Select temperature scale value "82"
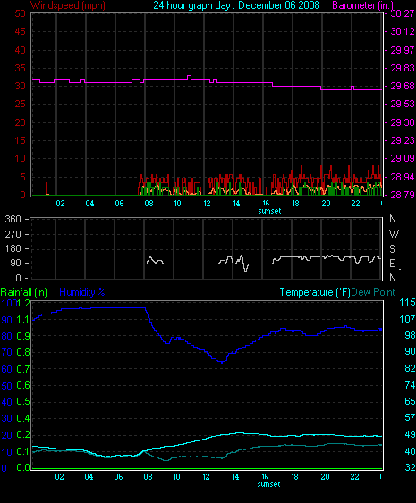The width and height of the screenshot is (416, 503). point(410,368)
